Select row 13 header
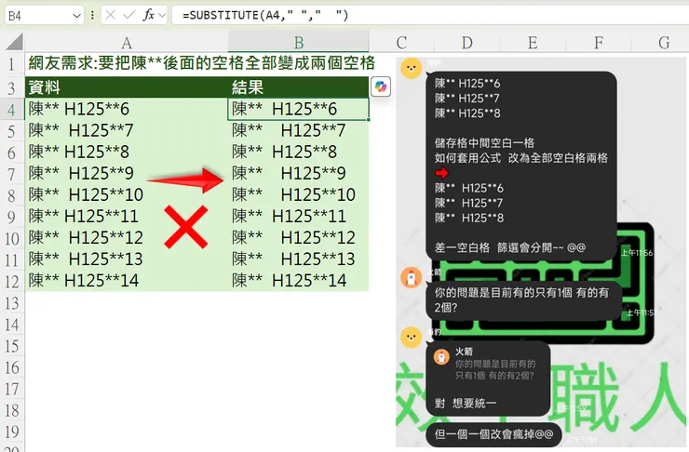Viewport: 689px width, 452px height. (x=12, y=303)
